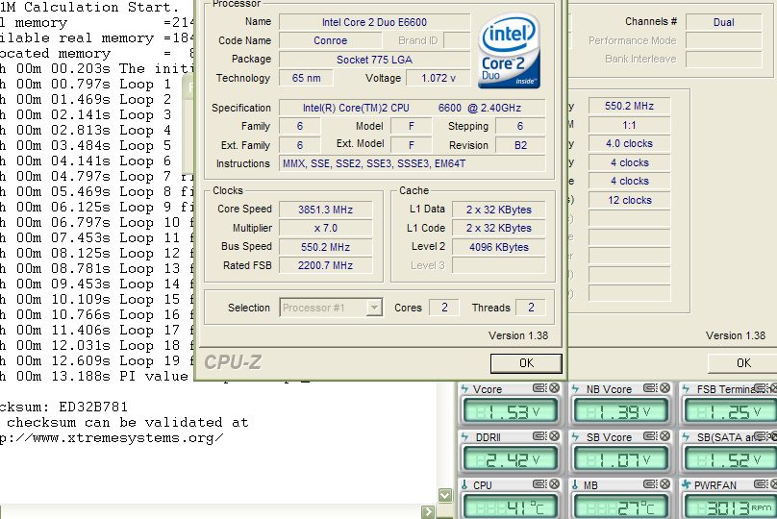The image size is (777, 519).
Task: Click OK in the CPU-Z processor window
Action: (526, 363)
